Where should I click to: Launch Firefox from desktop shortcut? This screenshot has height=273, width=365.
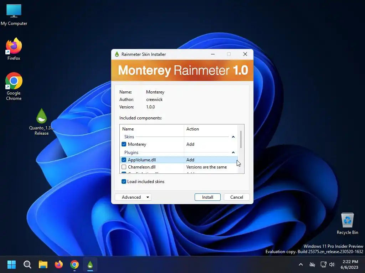(x=14, y=49)
